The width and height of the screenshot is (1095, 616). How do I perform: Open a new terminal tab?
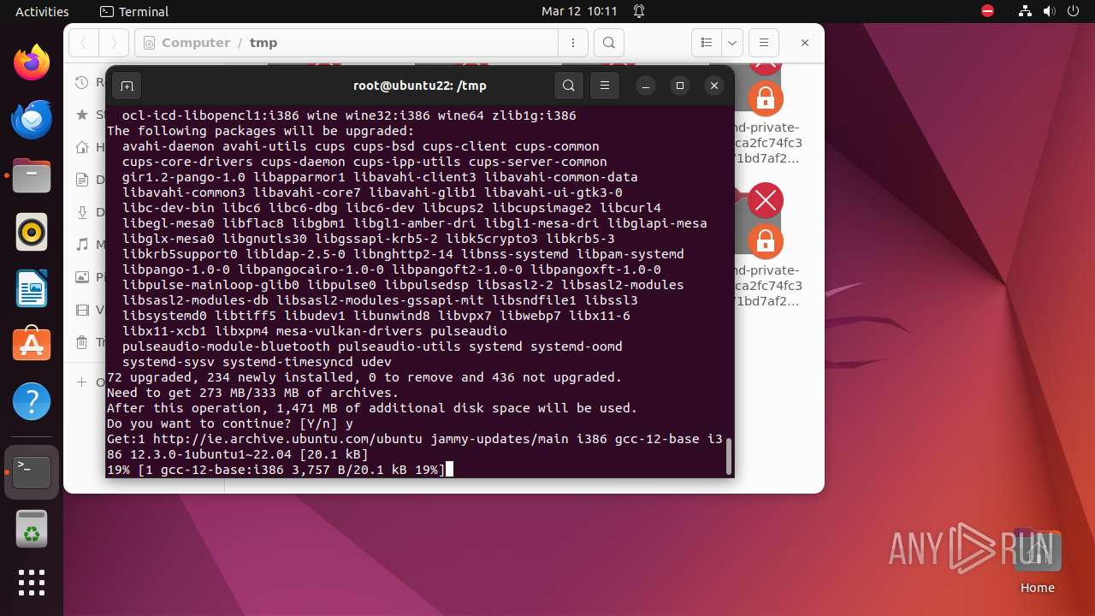(x=127, y=86)
